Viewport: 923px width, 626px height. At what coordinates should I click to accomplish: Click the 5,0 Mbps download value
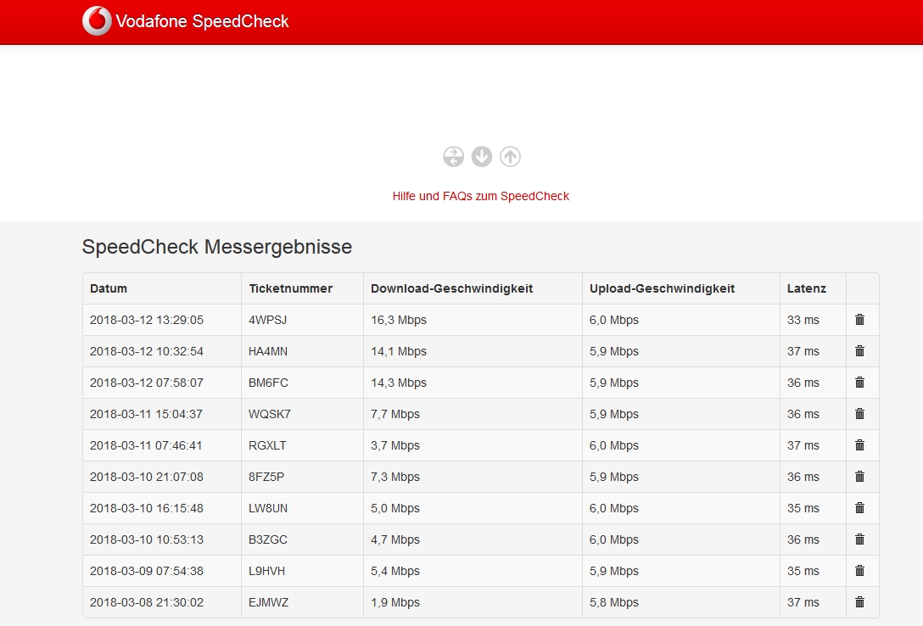coord(395,508)
